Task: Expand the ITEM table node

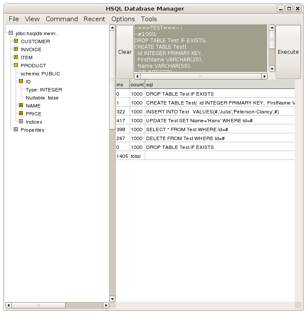Action: pos(16,57)
